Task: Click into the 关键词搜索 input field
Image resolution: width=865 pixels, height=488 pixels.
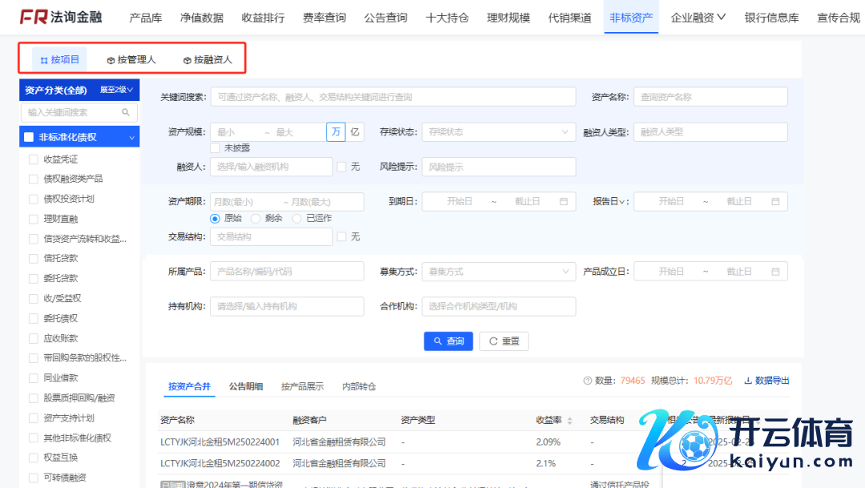Action: [x=392, y=97]
